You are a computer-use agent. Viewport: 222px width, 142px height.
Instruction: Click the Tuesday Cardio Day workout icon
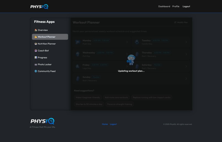[x=137, y=42]
